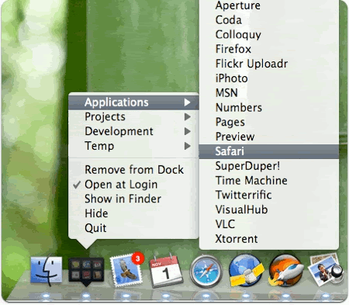Open Mail with the eagle stamp icon
The width and height of the screenshot is (349, 305).
tap(127, 270)
